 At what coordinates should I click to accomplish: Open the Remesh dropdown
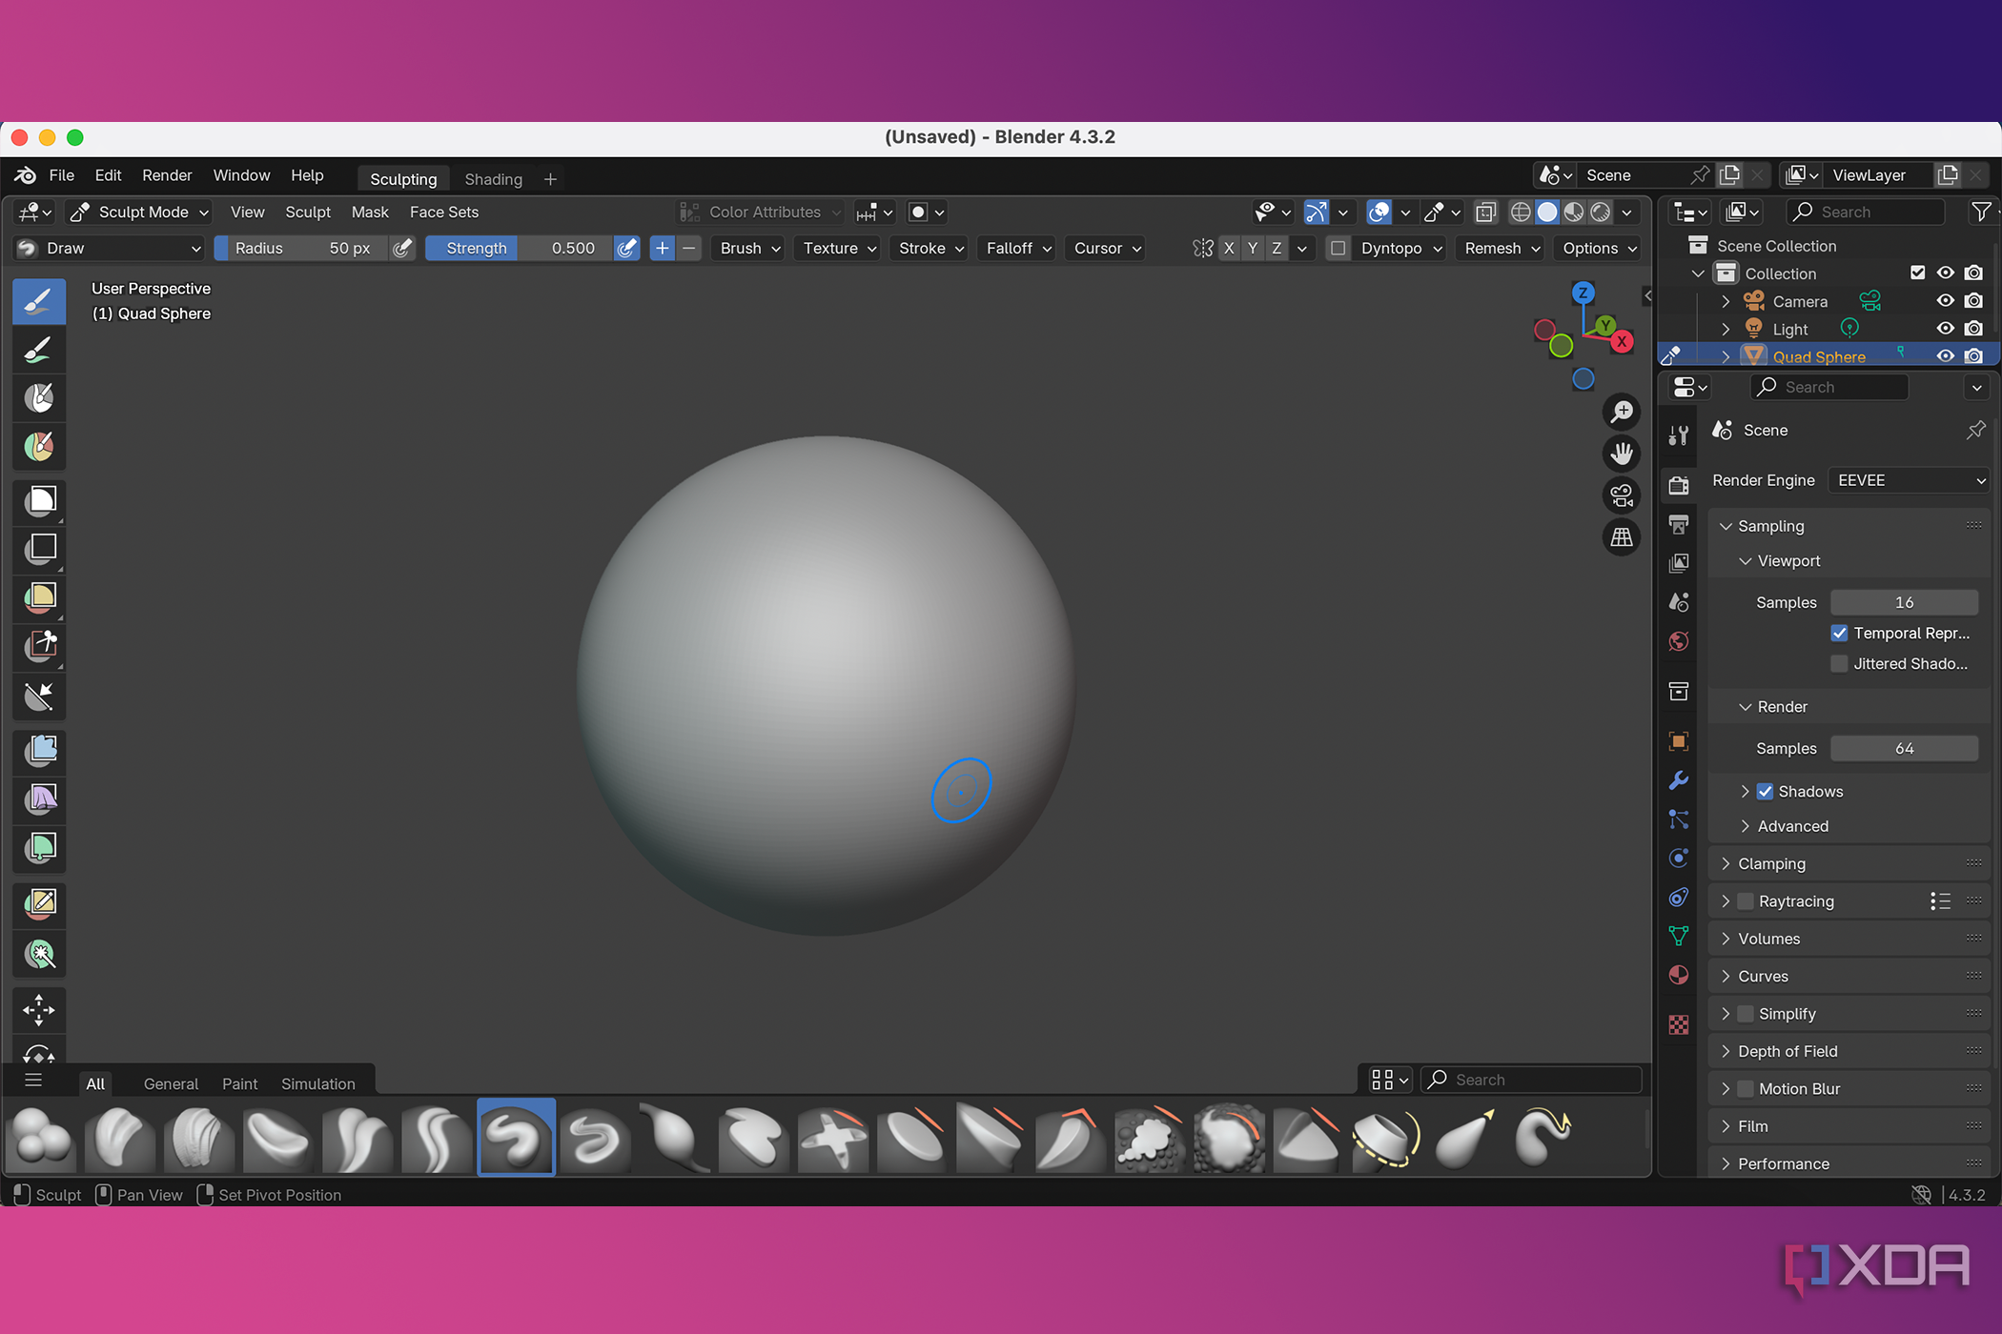tap(1501, 249)
